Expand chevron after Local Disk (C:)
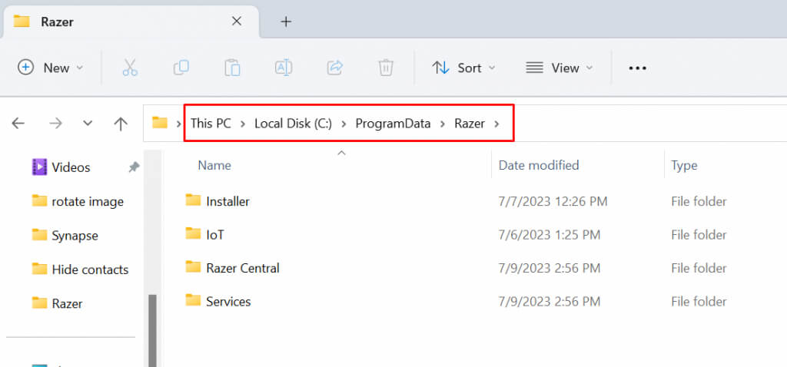The height and width of the screenshot is (367, 787). [344, 124]
